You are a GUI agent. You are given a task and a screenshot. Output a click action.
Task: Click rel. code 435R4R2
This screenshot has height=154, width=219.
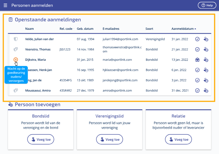coord(66,90)
